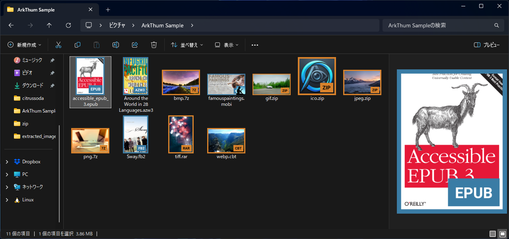This screenshot has height=239, width=509.
Task: Select the tiff.rar file
Action: [x=181, y=137]
